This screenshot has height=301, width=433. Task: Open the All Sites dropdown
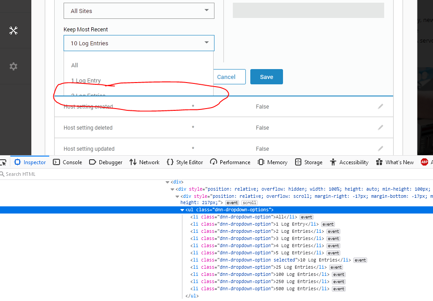(x=139, y=10)
